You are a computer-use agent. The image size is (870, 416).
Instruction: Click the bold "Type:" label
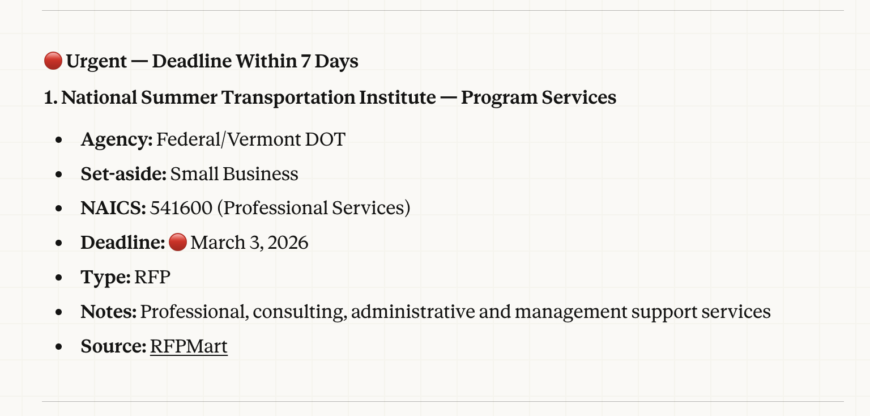[x=105, y=277]
